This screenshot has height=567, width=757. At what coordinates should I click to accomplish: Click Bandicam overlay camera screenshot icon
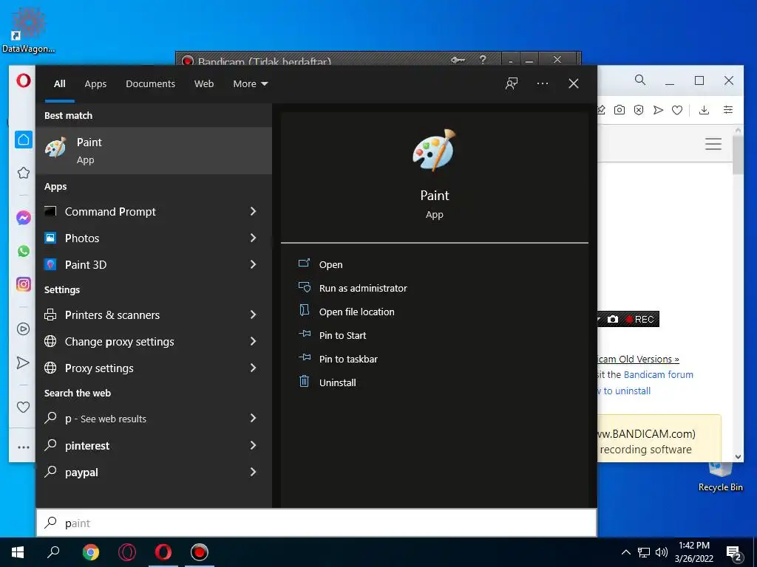point(613,319)
